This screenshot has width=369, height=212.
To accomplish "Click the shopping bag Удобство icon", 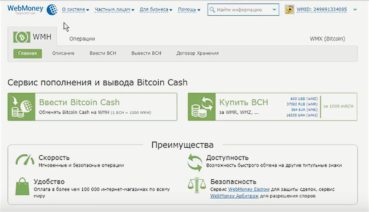I will point(22,186).
